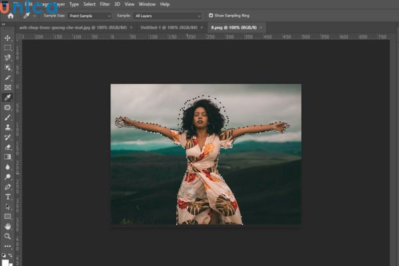This screenshot has width=399, height=266.
Task: Close the 8.png document tab
Action: (x=261, y=27)
